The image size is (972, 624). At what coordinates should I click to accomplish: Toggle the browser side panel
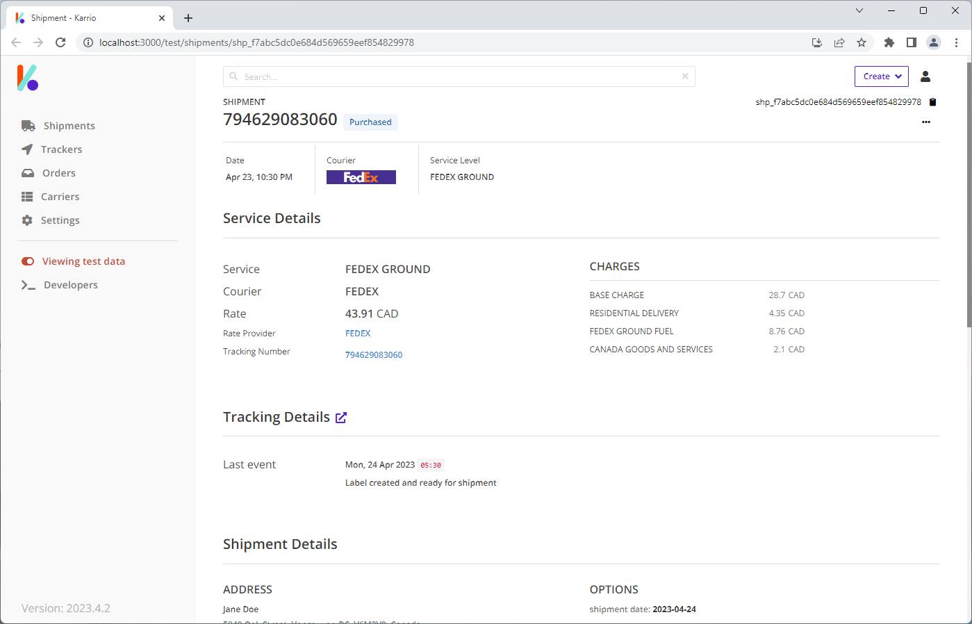(912, 42)
